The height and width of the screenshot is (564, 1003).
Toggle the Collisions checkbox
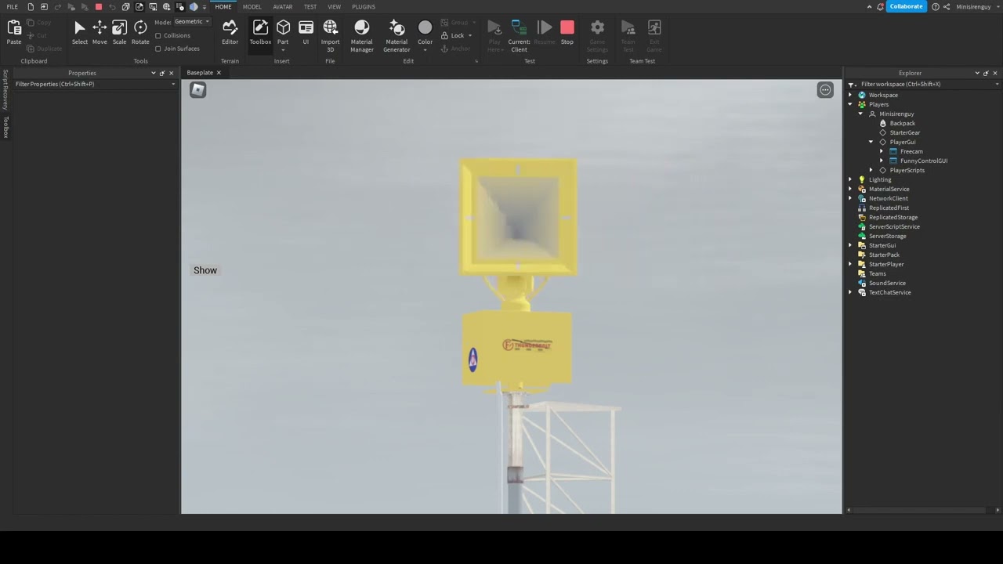coord(158,35)
